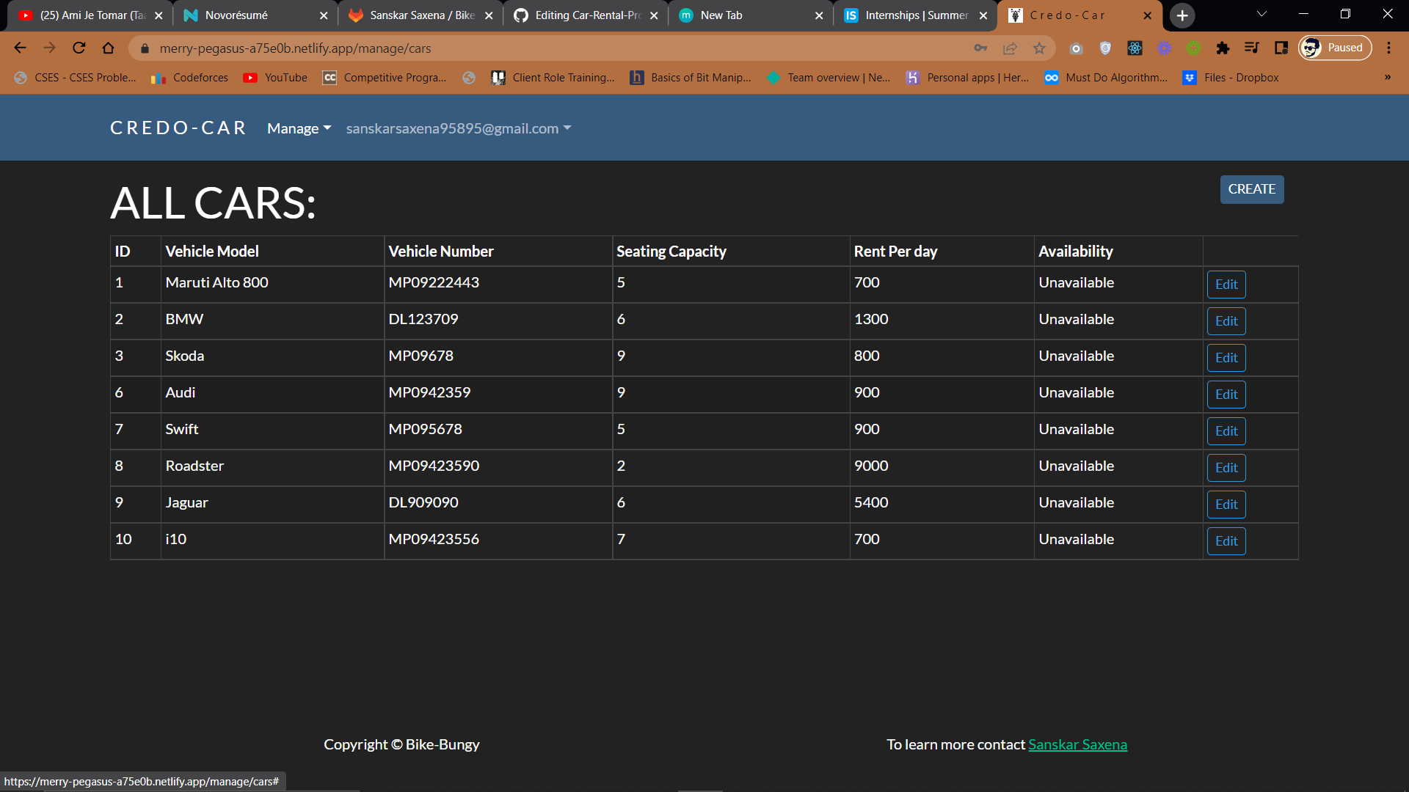Screen dimensions: 1409x792
Task: Click the CREATE button
Action: coord(1251,189)
